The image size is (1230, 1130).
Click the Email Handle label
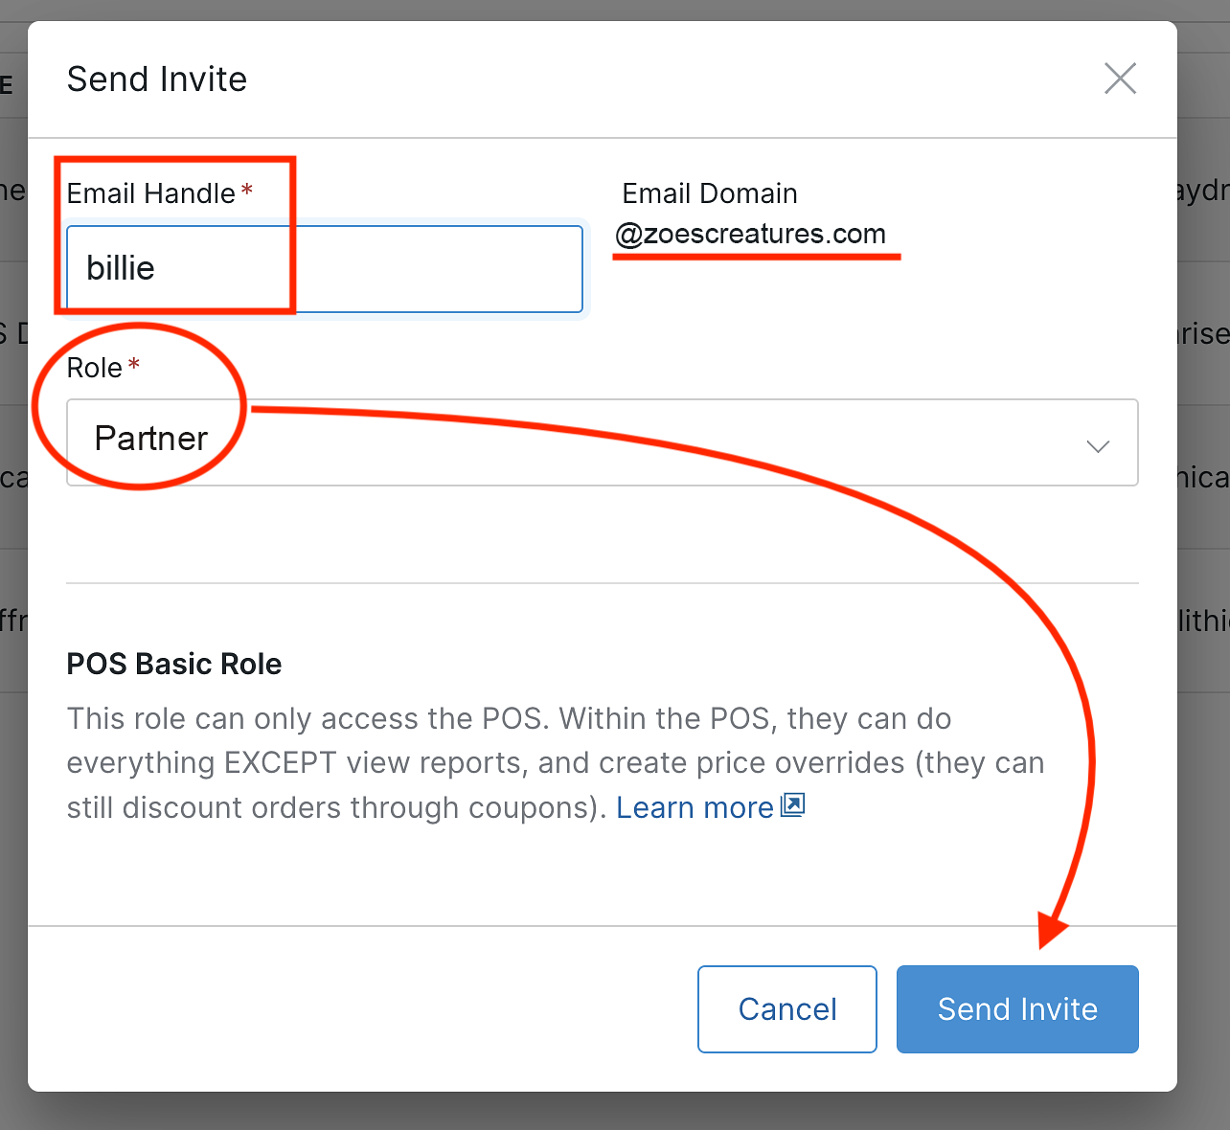pyautogui.click(x=149, y=192)
